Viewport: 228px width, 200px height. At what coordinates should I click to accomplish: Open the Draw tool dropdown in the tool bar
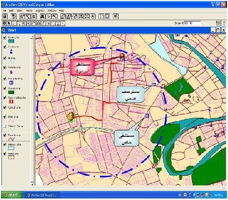coord(63,23)
